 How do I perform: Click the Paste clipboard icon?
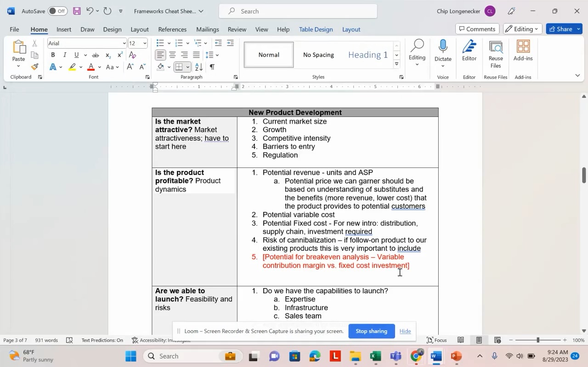pos(19,47)
